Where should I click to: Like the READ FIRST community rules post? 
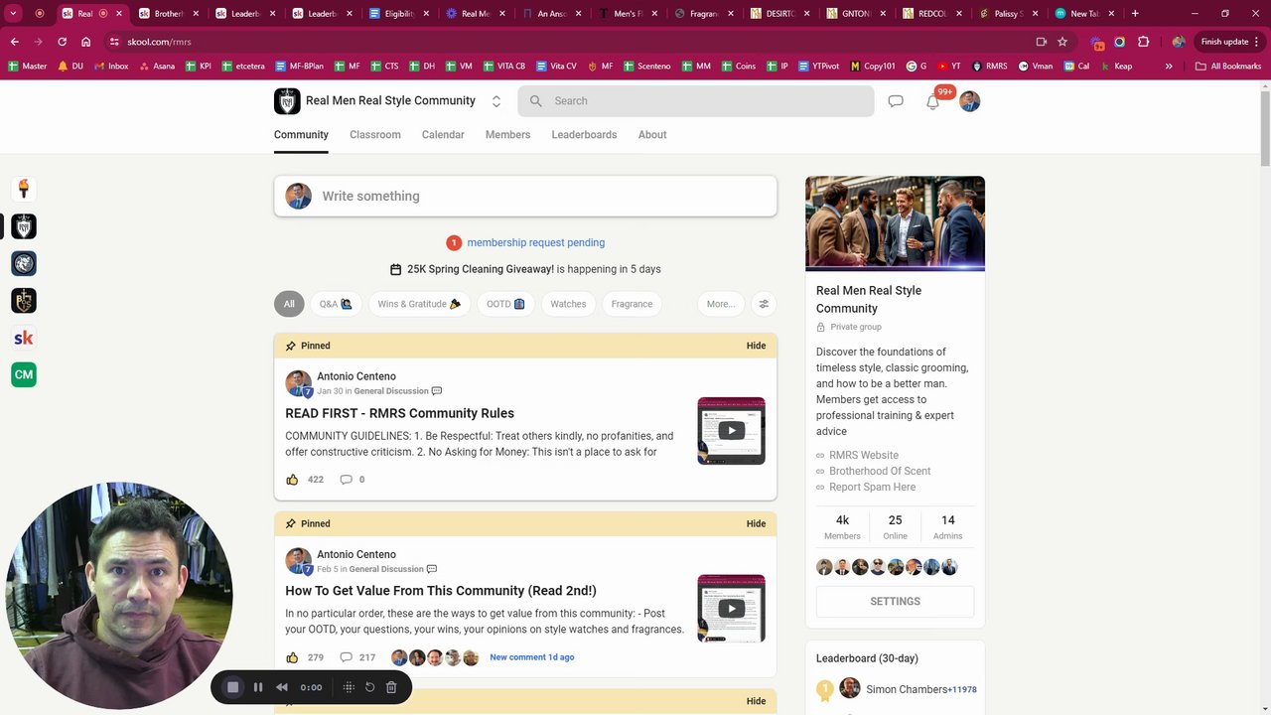tap(292, 480)
